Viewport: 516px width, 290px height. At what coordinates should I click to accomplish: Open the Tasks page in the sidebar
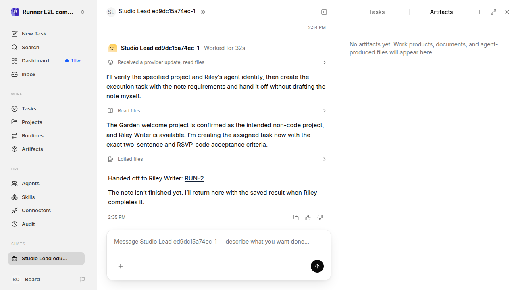[46, 108]
